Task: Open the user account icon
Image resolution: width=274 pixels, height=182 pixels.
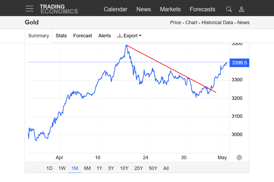Action: pyautogui.click(x=241, y=9)
